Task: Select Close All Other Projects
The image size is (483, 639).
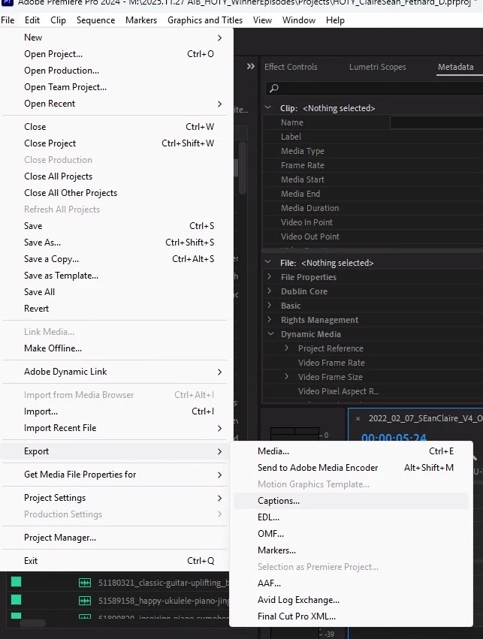Action: [114, 193]
